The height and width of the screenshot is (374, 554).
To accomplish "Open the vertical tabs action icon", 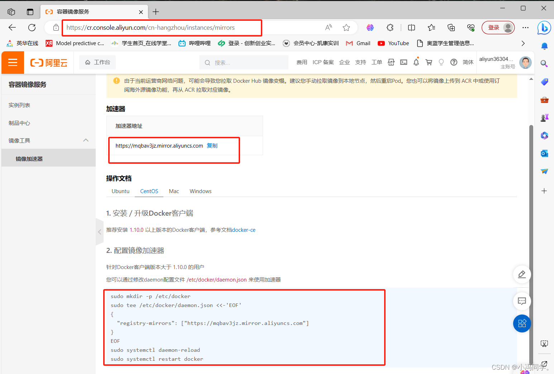I will coord(30,12).
